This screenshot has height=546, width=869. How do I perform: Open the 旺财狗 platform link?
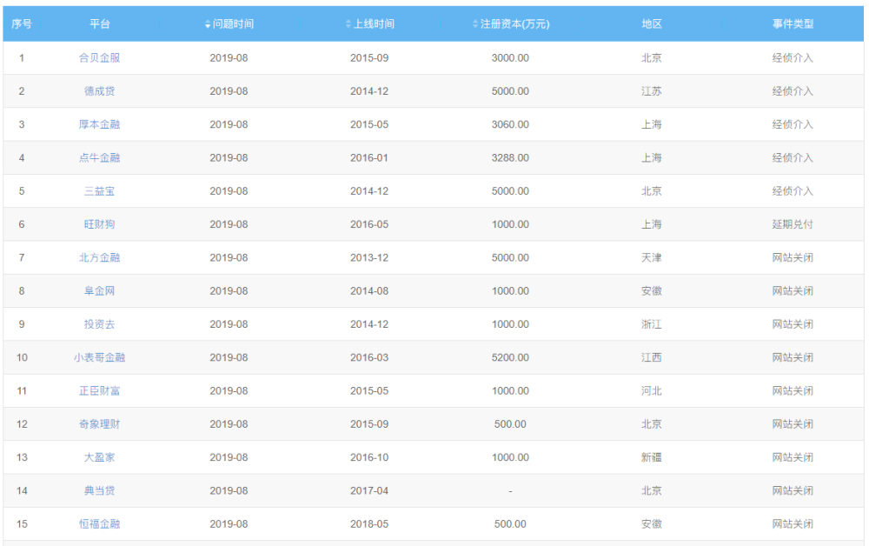coord(100,224)
